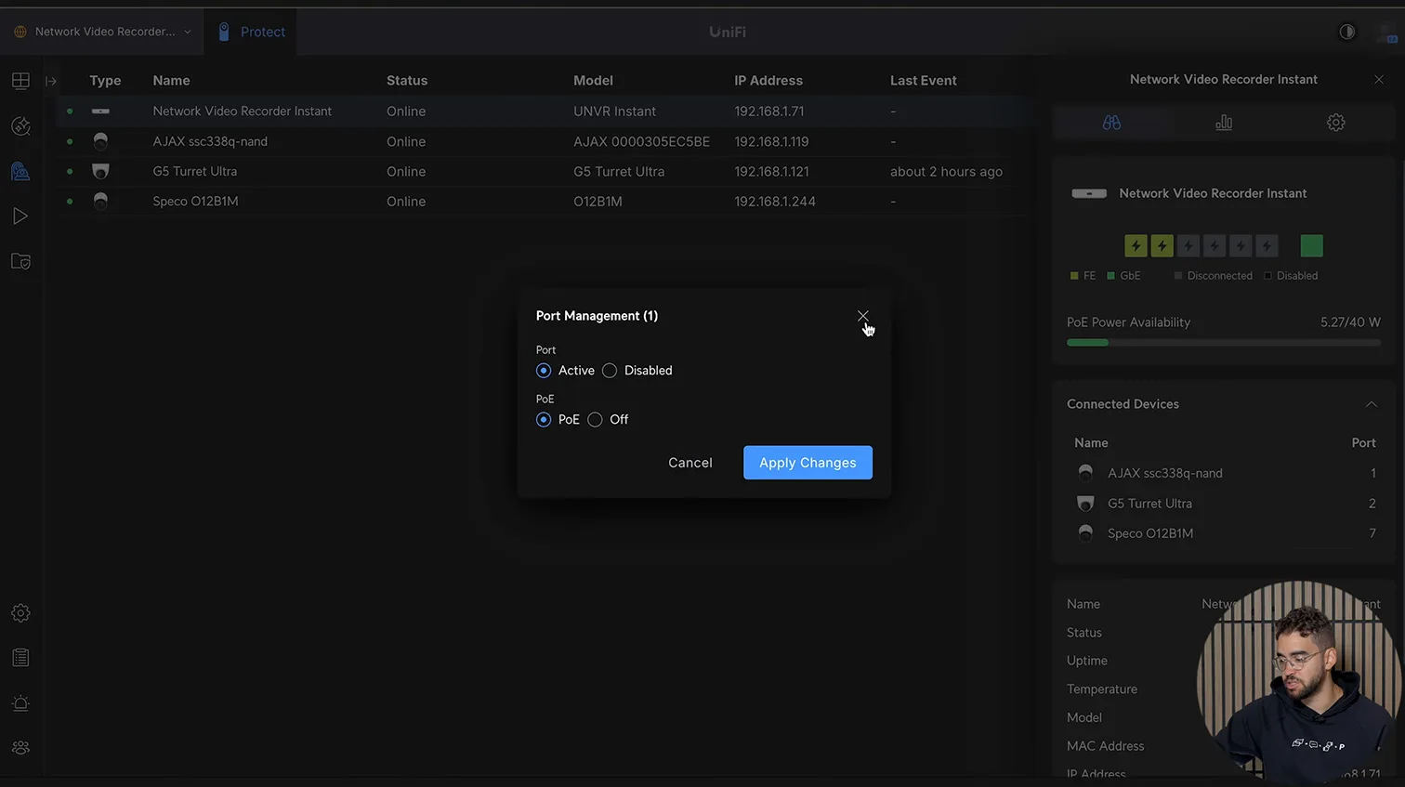Open the users group icon in sidebar
The width and height of the screenshot is (1405, 787).
(20, 748)
